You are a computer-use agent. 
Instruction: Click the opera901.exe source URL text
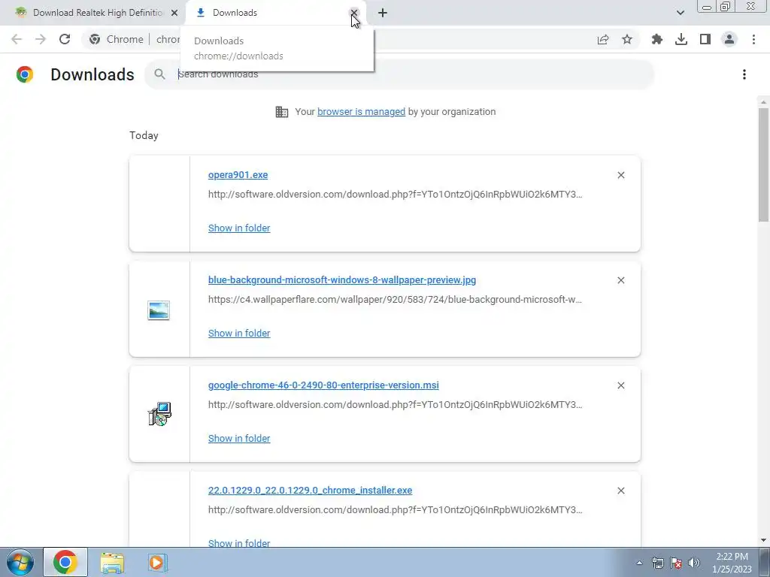(x=396, y=195)
